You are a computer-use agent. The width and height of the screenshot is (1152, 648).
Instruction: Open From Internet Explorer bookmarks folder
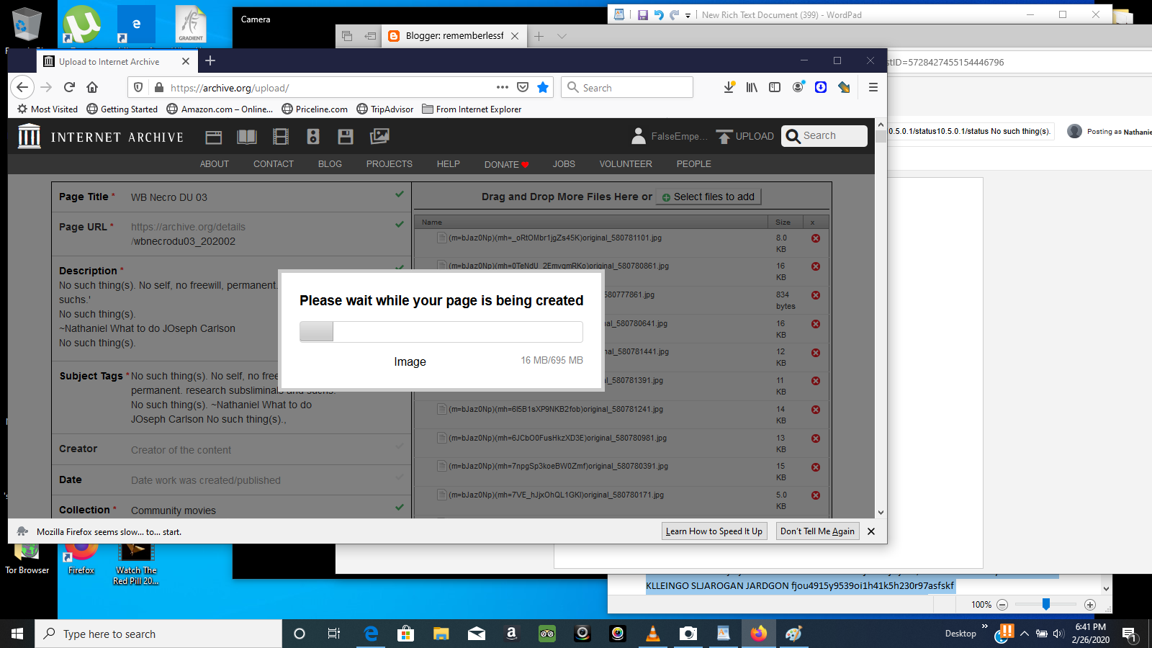(472, 109)
